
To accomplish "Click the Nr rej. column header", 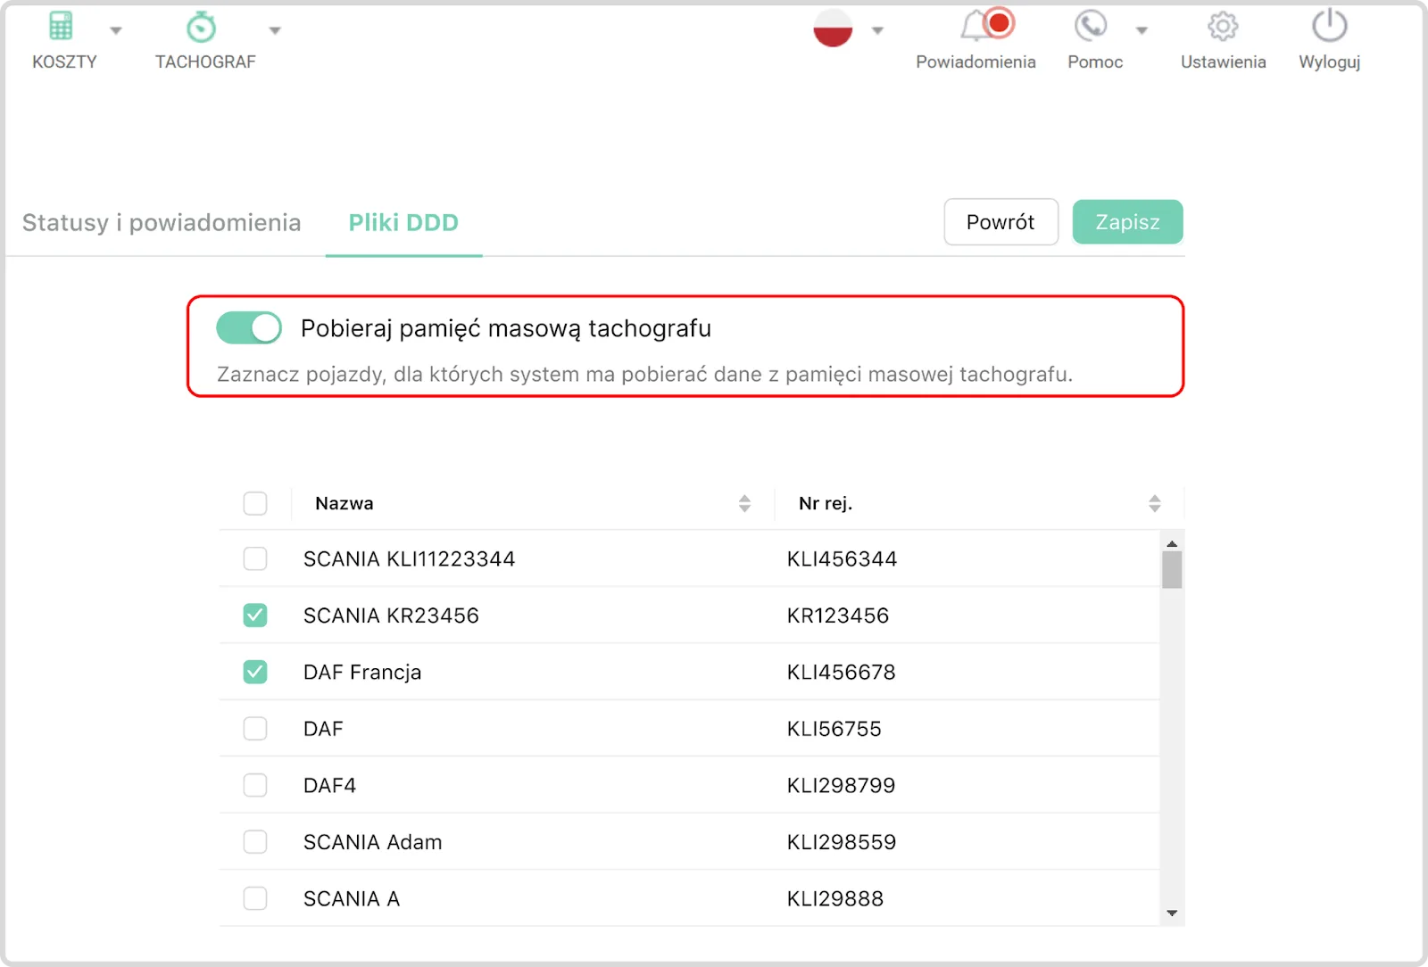I will [826, 503].
